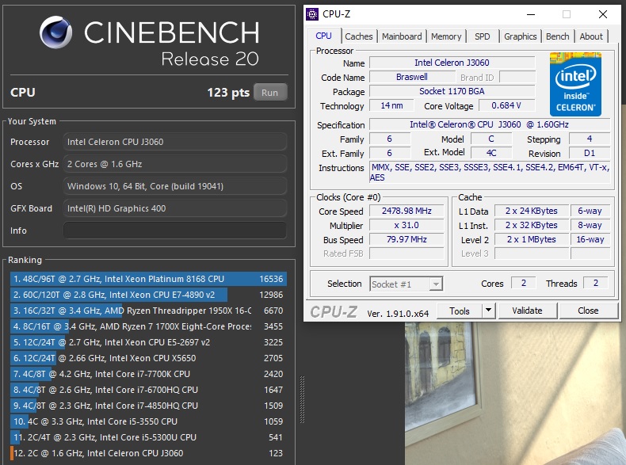Viewport: 626px width, 465px height.
Task: Open the Bench tab in CPU-Z
Action: [x=557, y=36]
